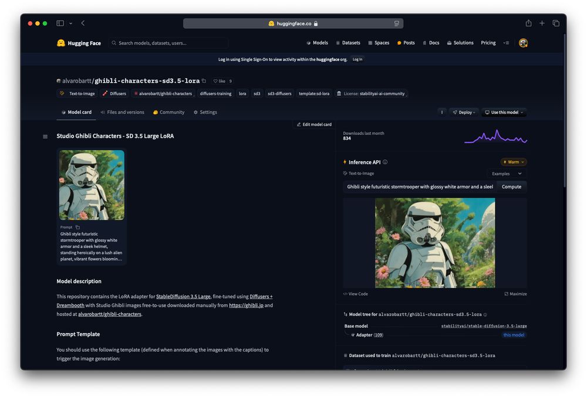Click the this model badge
The height and width of the screenshot is (397, 587).
click(x=514, y=335)
